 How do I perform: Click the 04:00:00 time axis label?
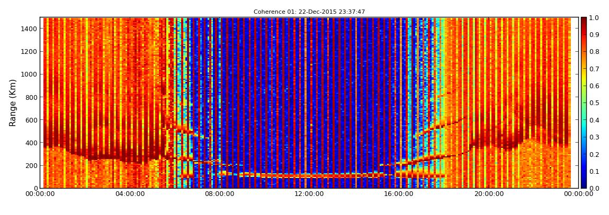(130, 194)
